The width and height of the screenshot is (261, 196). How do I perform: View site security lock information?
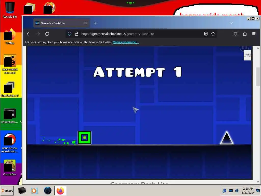coord(76,34)
